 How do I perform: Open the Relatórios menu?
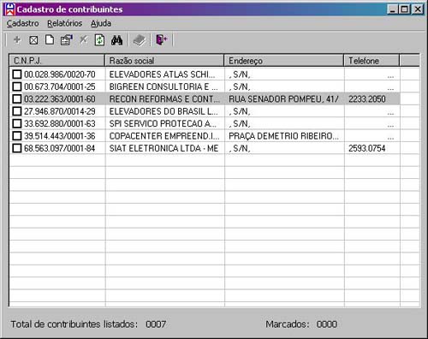pos(65,23)
